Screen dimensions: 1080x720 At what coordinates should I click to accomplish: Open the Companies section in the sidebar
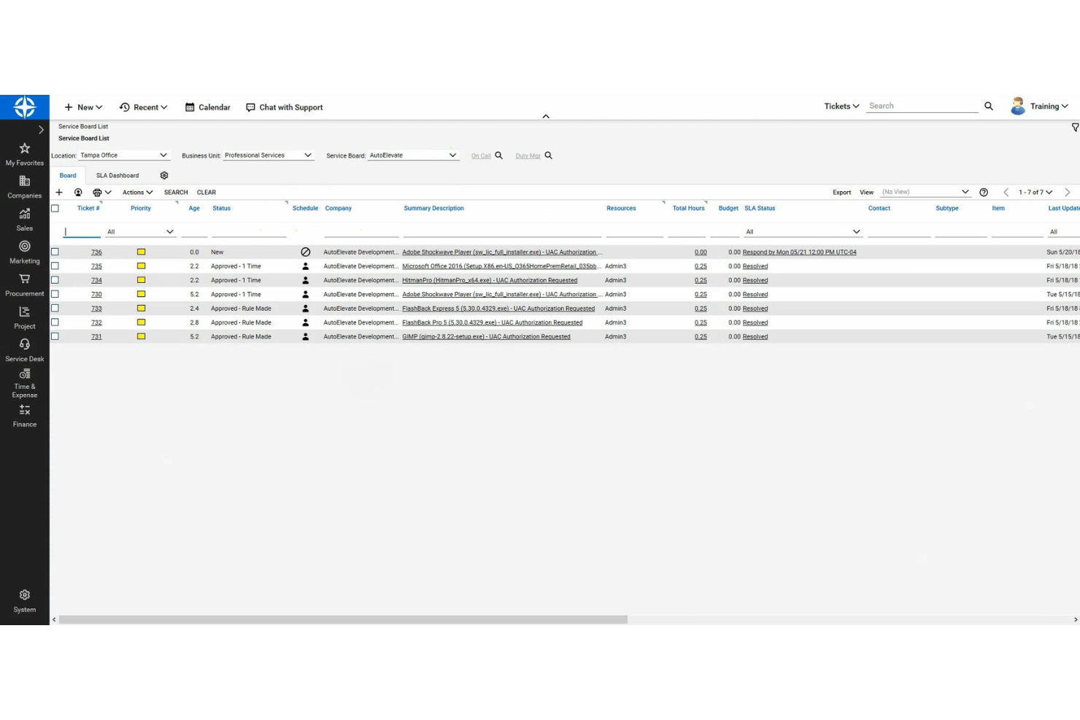24,180
